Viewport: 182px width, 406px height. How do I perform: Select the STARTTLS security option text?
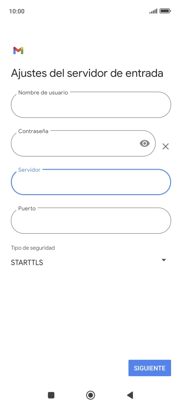(27, 263)
